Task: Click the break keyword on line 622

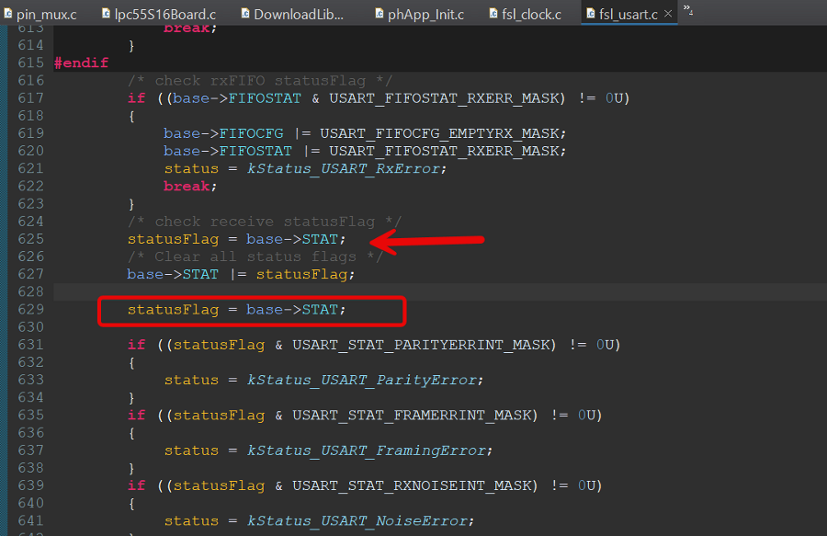Action: (187, 187)
